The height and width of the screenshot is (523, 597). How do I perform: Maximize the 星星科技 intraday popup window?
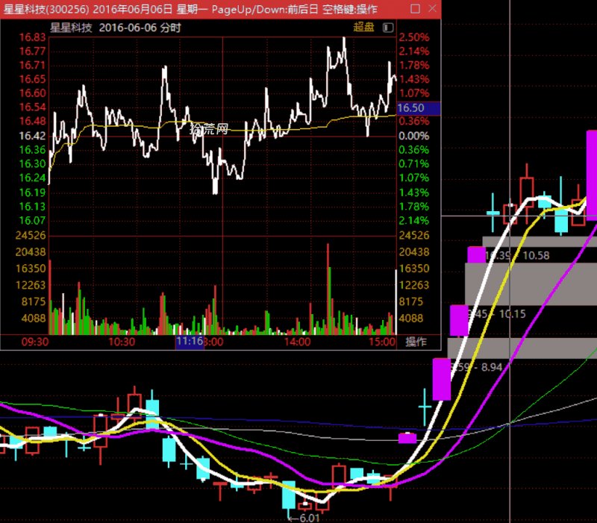point(416,9)
